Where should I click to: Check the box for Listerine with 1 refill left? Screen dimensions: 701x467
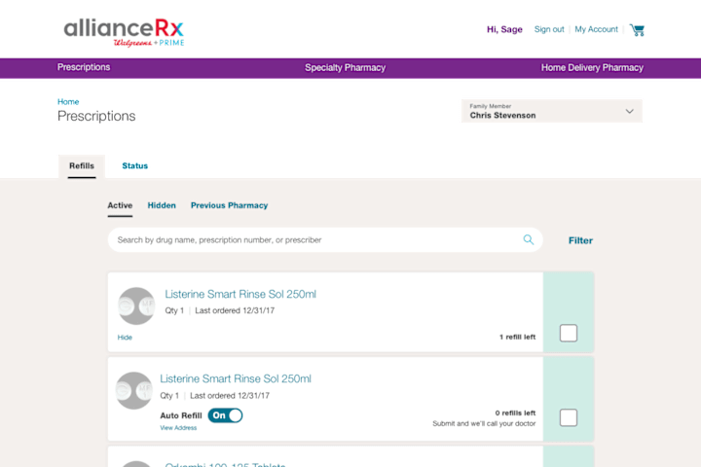569,333
